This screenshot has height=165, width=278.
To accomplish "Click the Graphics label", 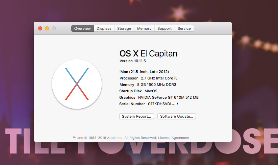I will 127,97.
